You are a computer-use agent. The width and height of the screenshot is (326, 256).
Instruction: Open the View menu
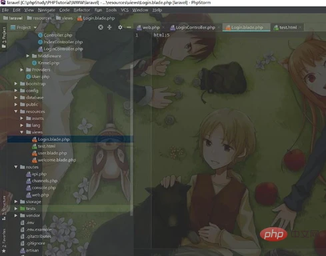coord(29,10)
